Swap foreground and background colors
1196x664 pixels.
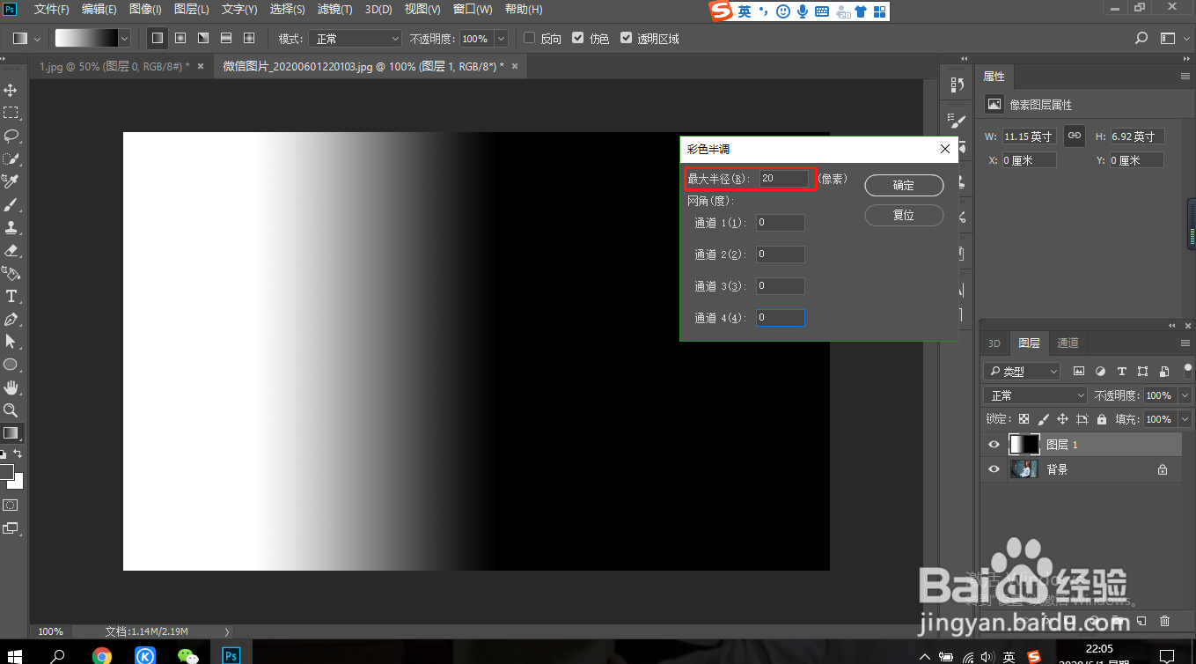[x=18, y=454]
